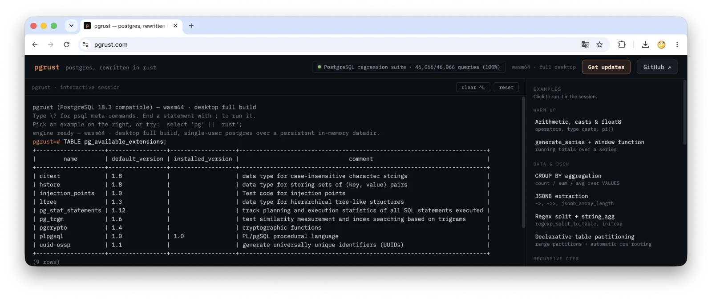Click the comment column header
712x299 pixels.
[x=361, y=159]
